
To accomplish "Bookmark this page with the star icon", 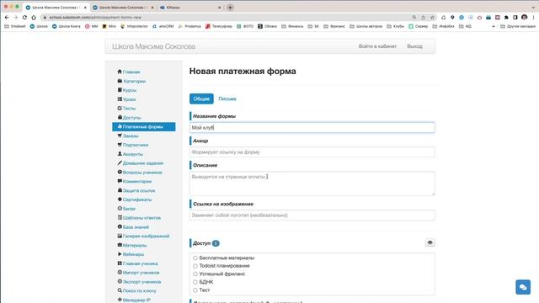I will pos(432,17).
